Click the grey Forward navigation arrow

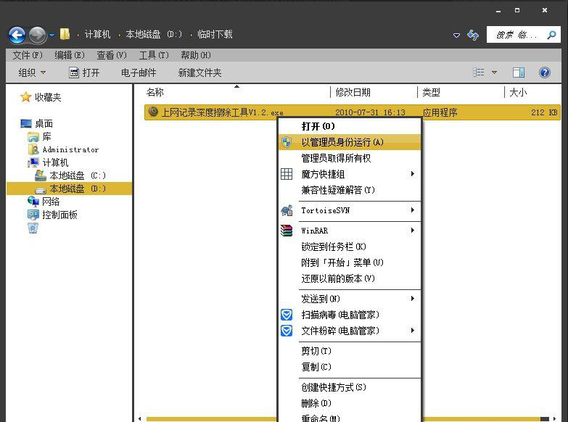coord(37,35)
